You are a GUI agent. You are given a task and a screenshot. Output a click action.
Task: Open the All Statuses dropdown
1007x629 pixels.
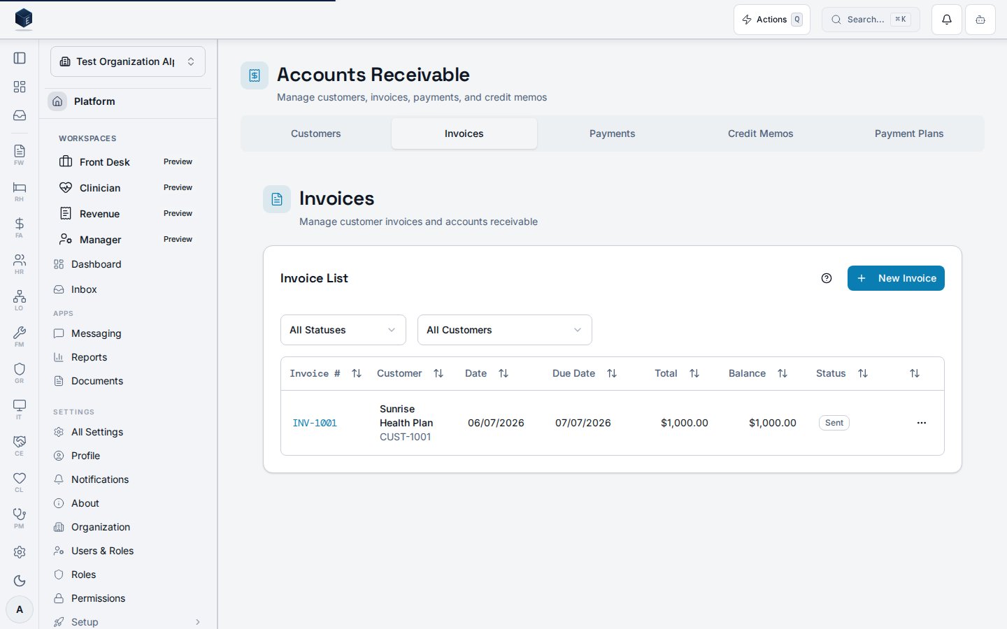point(343,330)
